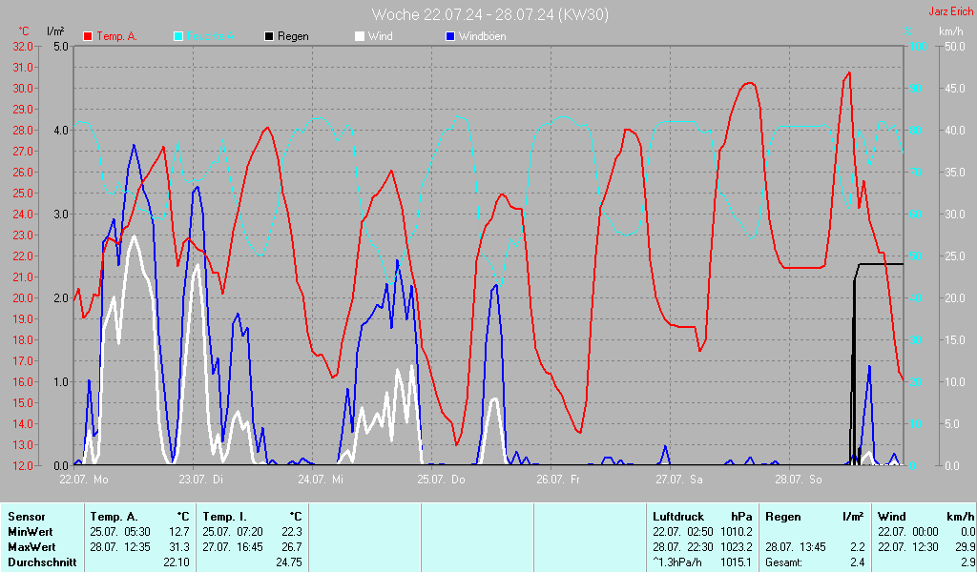Select the 22.07. Mo date marker
This screenshot has height=572, width=977.
83,479
